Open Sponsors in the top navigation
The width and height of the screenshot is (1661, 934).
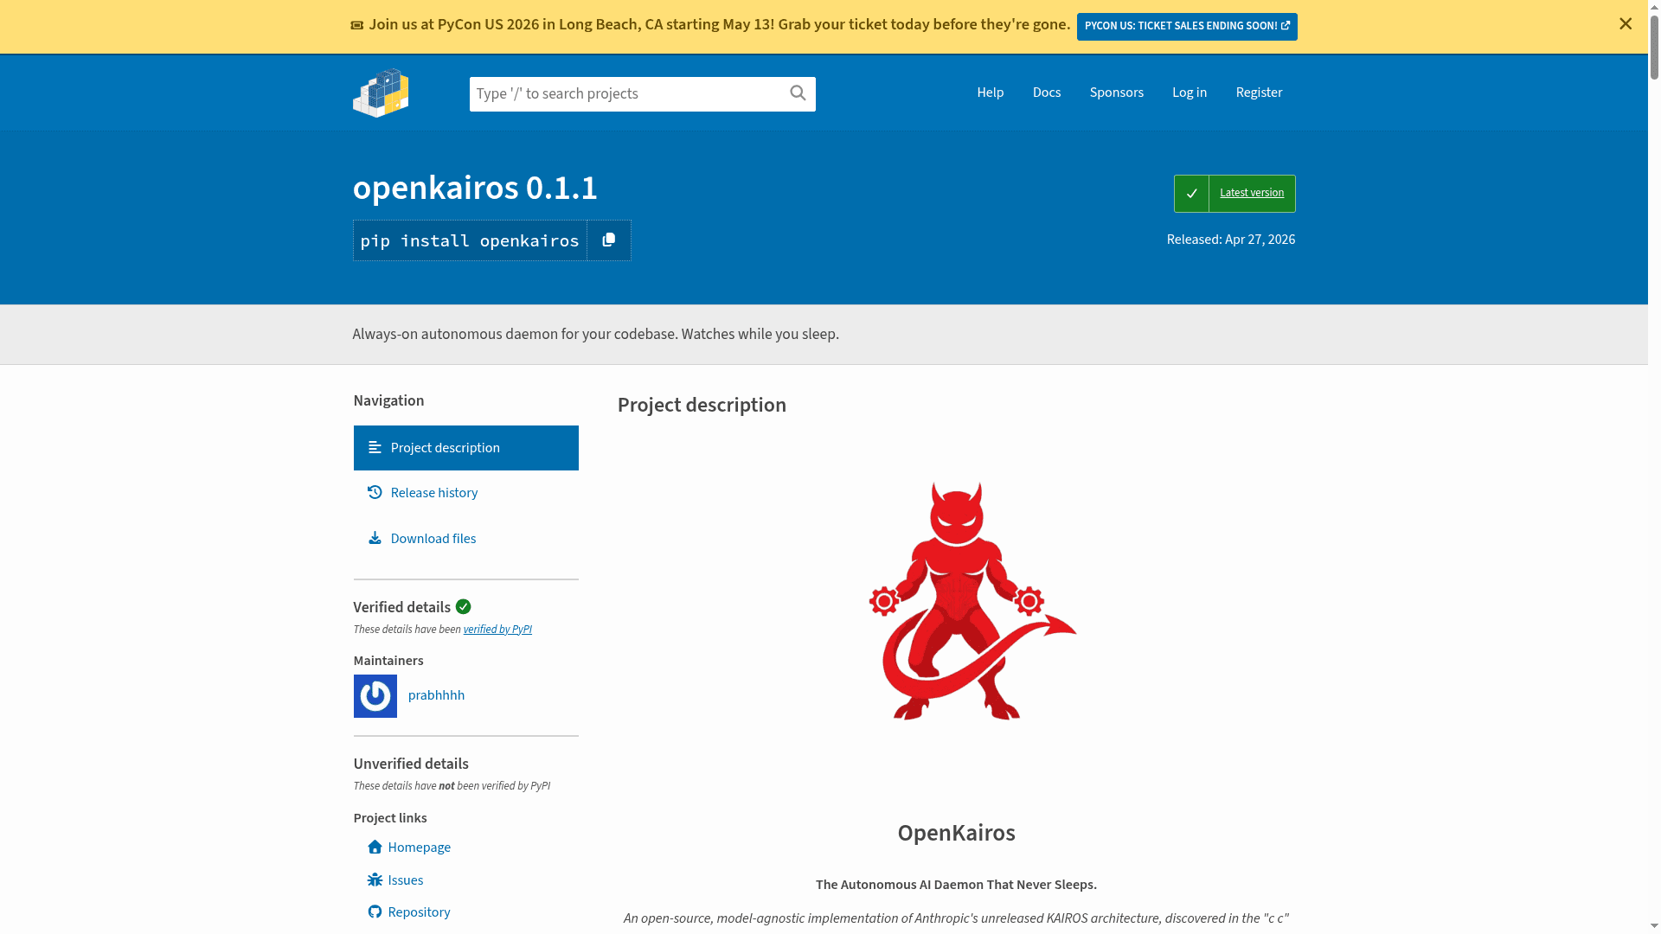coord(1117,93)
